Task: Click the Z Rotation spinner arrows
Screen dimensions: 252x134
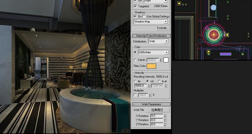Action: coord(165,124)
